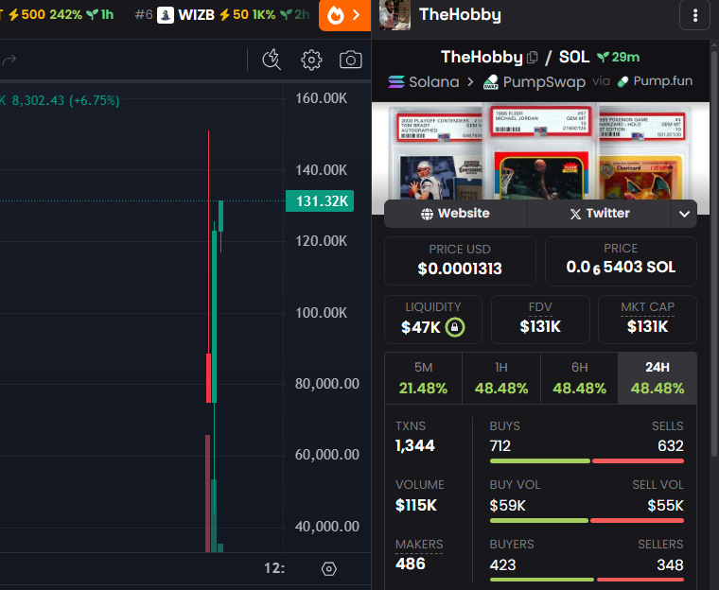
Task: Click the BUYS count 712
Action: [500, 445]
